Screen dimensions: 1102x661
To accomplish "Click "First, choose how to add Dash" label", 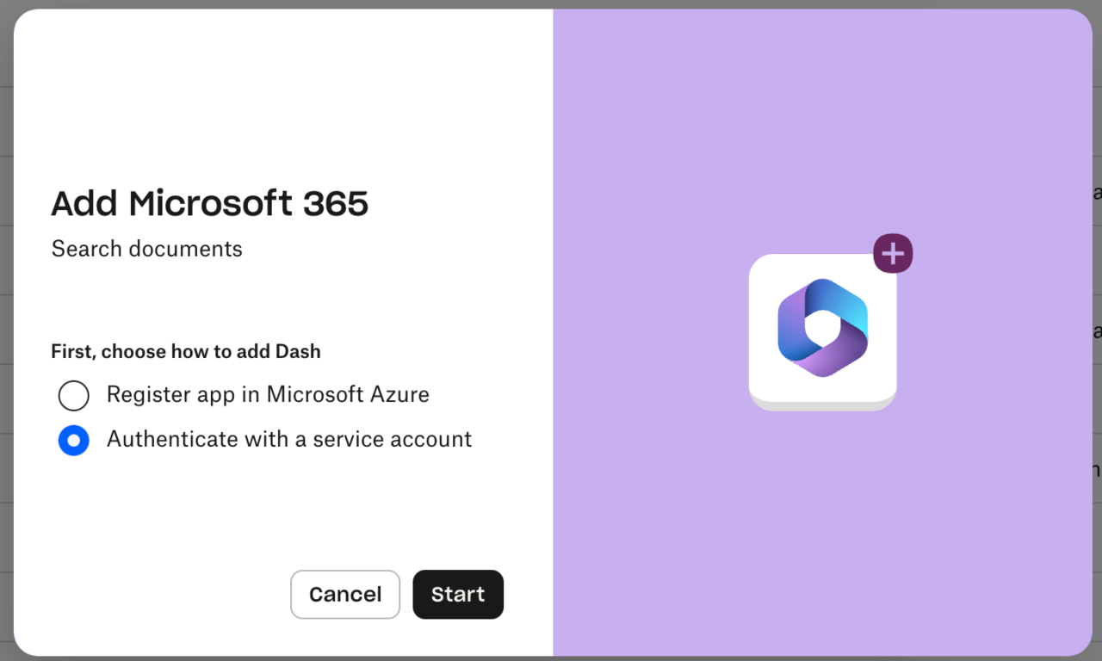I will coord(185,351).
